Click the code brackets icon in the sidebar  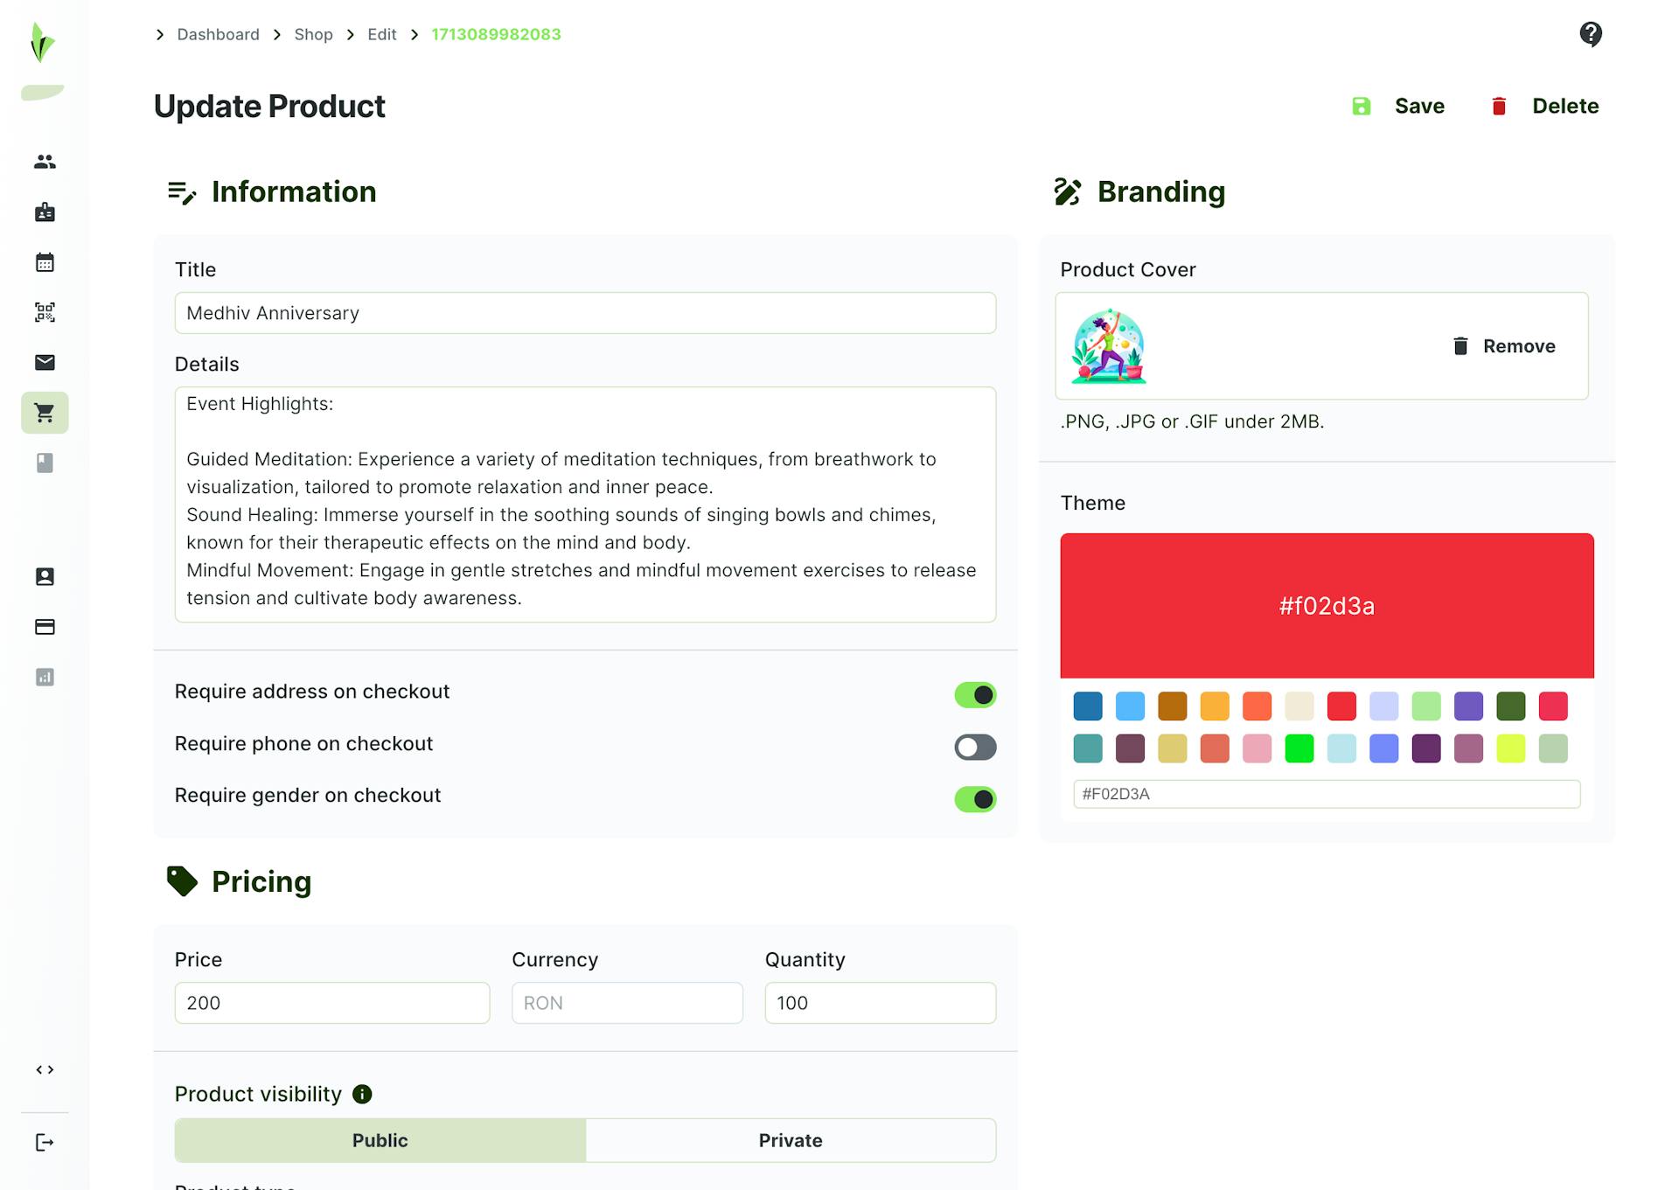tap(44, 1068)
